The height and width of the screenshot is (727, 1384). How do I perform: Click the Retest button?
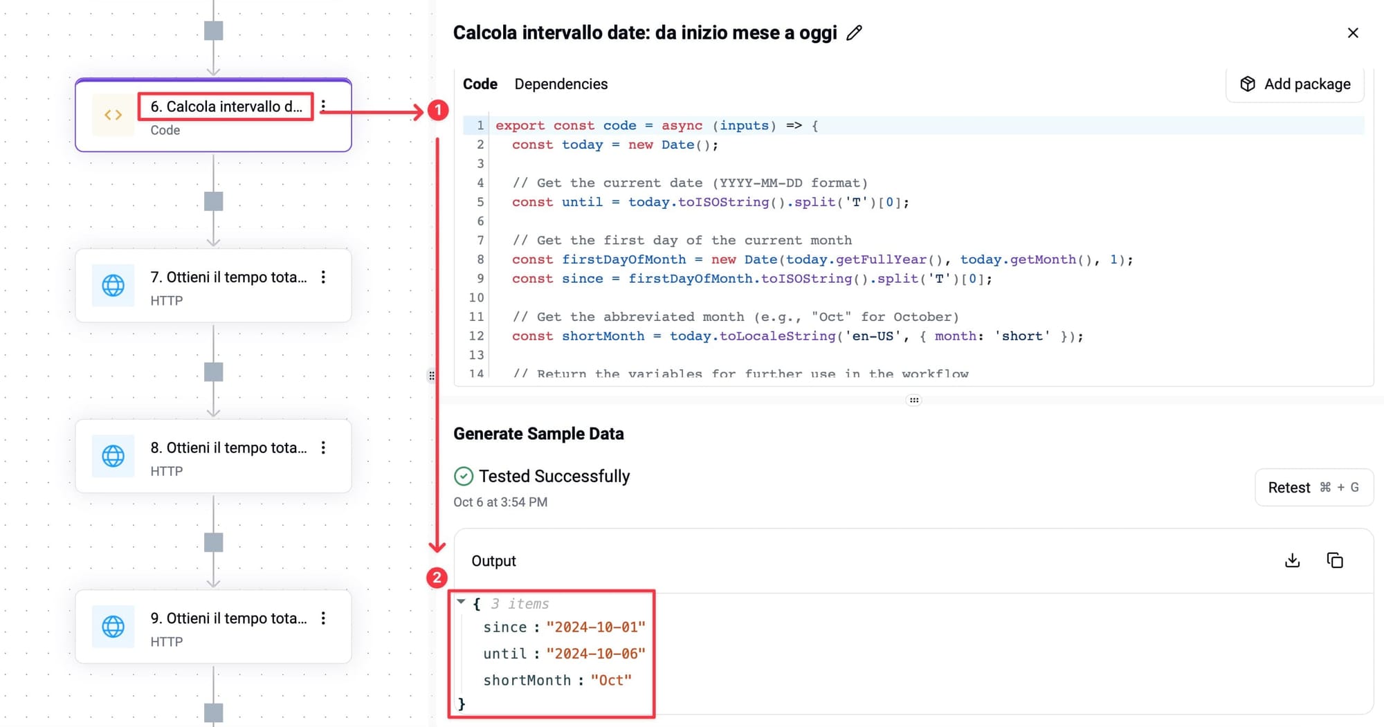point(1313,487)
